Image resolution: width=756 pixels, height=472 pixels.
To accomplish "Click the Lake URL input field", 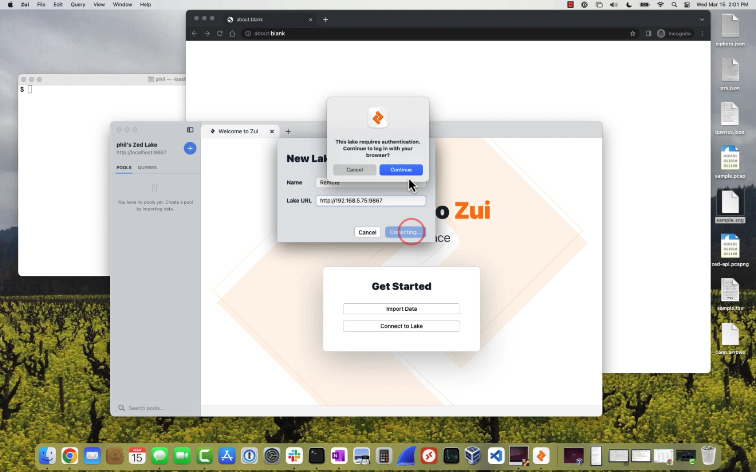I will pos(370,201).
